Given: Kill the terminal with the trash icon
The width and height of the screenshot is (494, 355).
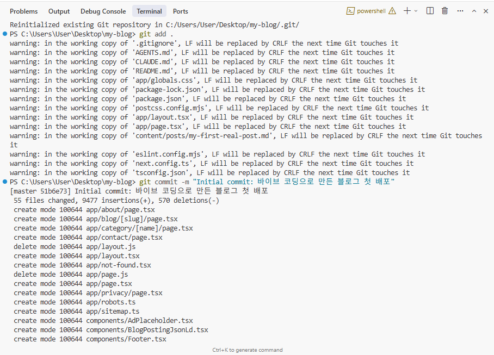Looking at the screenshot, I should [x=445, y=11].
